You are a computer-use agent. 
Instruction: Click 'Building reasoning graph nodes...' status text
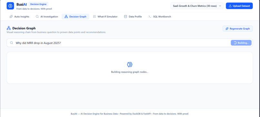pyautogui.click(x=130, y=72)
